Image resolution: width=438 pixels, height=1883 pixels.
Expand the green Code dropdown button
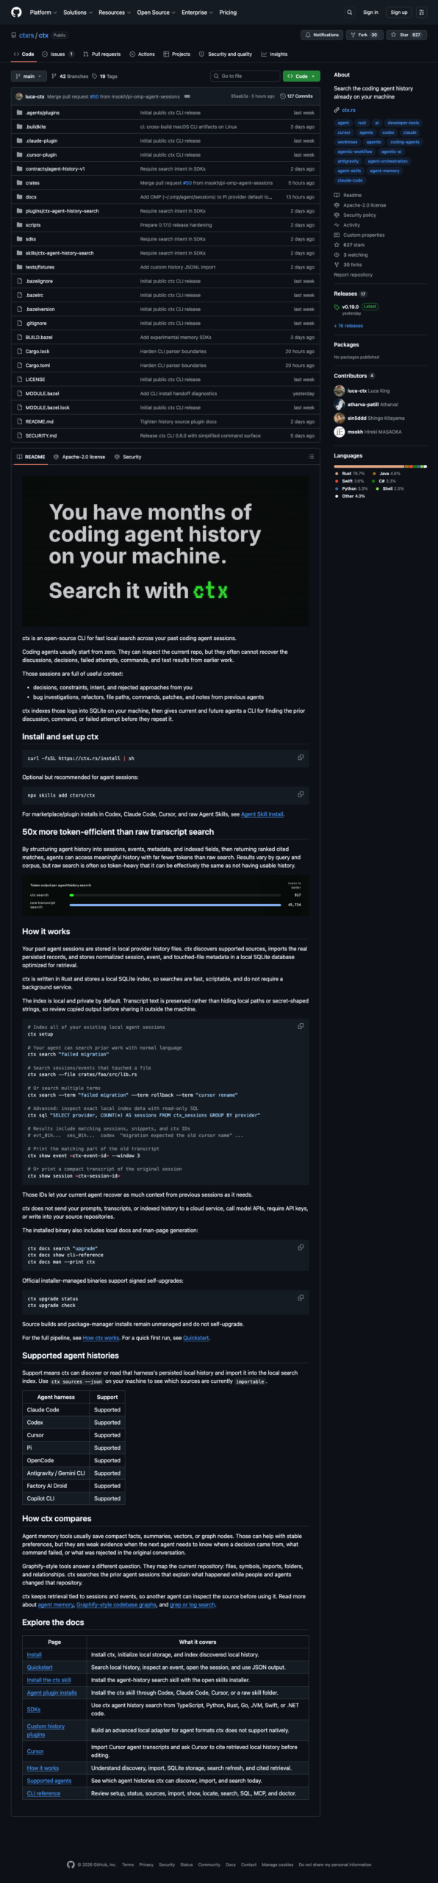pyautogui.click(x=301, y=76)
